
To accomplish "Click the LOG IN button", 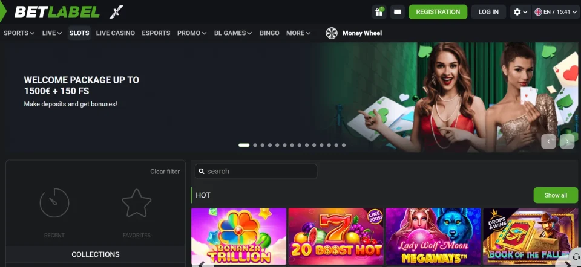I will tap(488, 12).
